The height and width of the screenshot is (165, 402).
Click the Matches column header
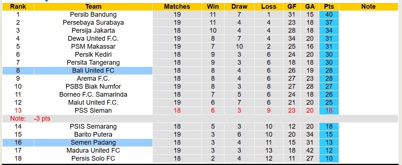point(177,7)
